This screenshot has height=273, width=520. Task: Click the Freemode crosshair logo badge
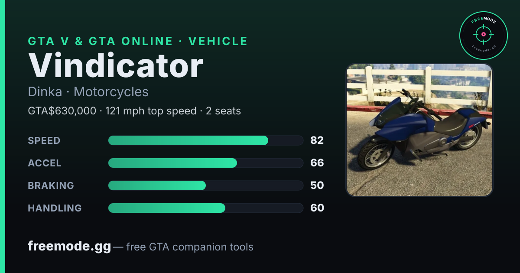[483, 36]
